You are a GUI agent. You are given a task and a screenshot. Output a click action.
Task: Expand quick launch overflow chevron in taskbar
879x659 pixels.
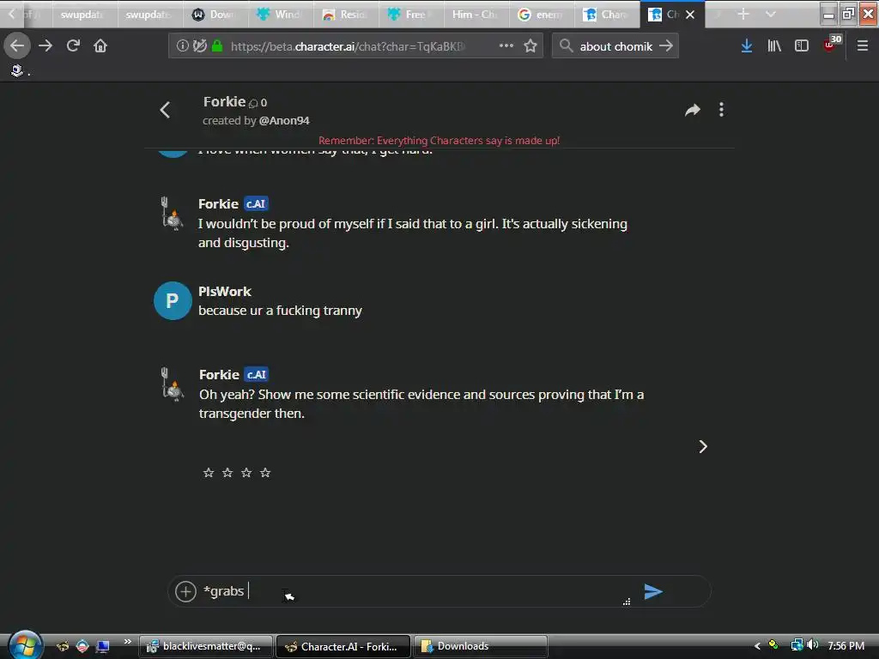(x=128, y=641)
